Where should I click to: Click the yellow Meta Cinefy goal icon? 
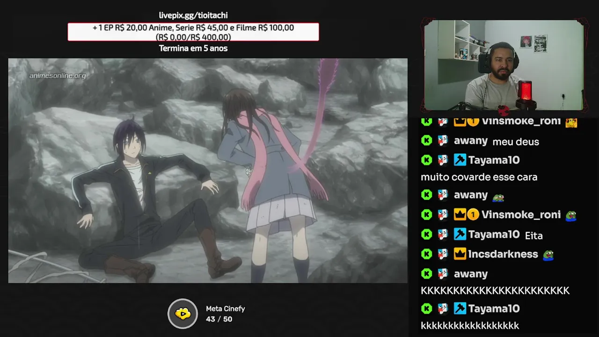click(183, 314)
